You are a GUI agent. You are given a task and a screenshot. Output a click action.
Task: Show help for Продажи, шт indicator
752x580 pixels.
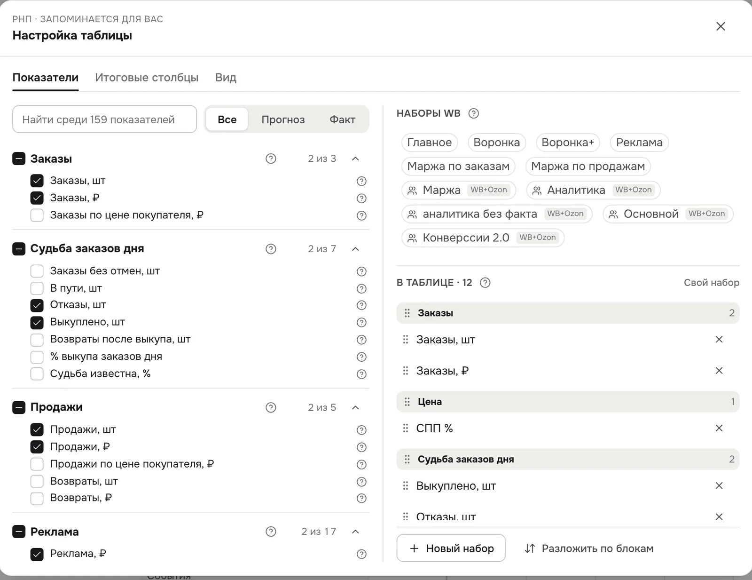click(361, 430)
